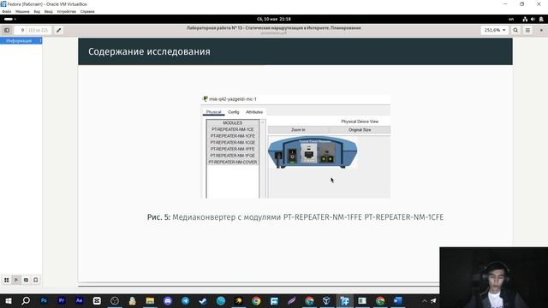Click the Physical tab in screenshot

(x=213, y=112)
